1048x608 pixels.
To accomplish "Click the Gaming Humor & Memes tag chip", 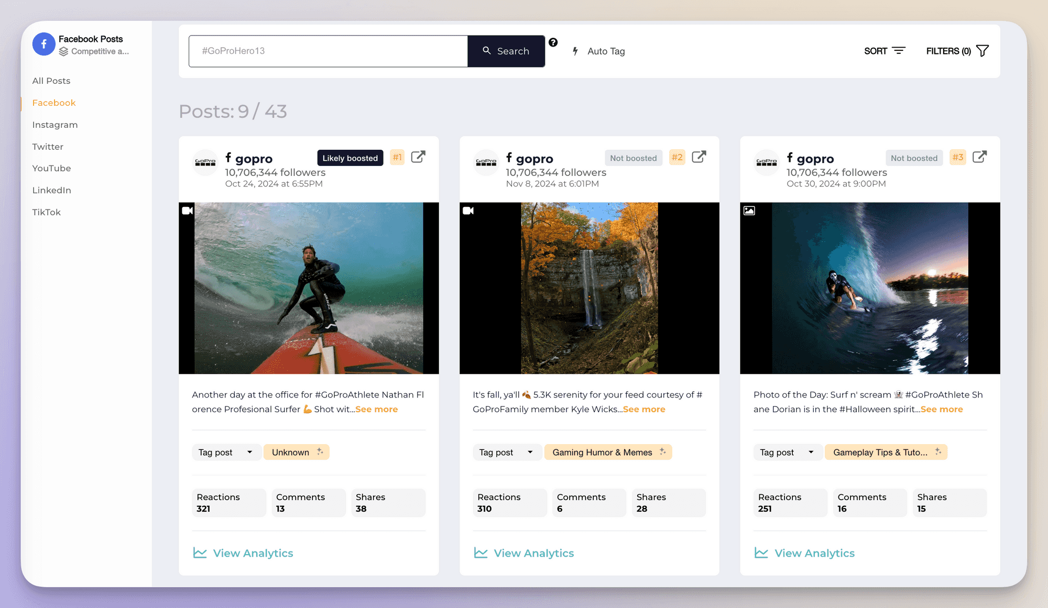I will (608, 452).
